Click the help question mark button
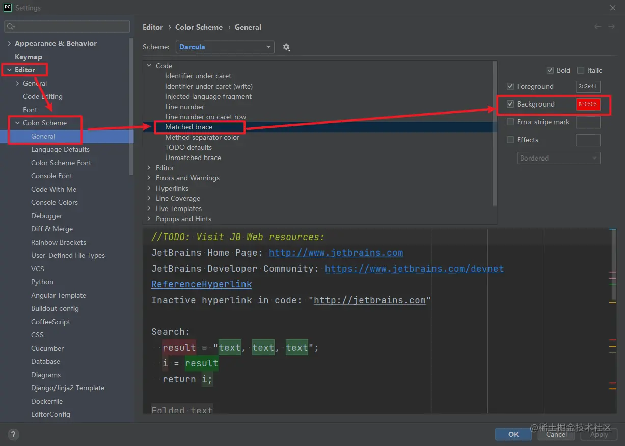 click(14, 435)
